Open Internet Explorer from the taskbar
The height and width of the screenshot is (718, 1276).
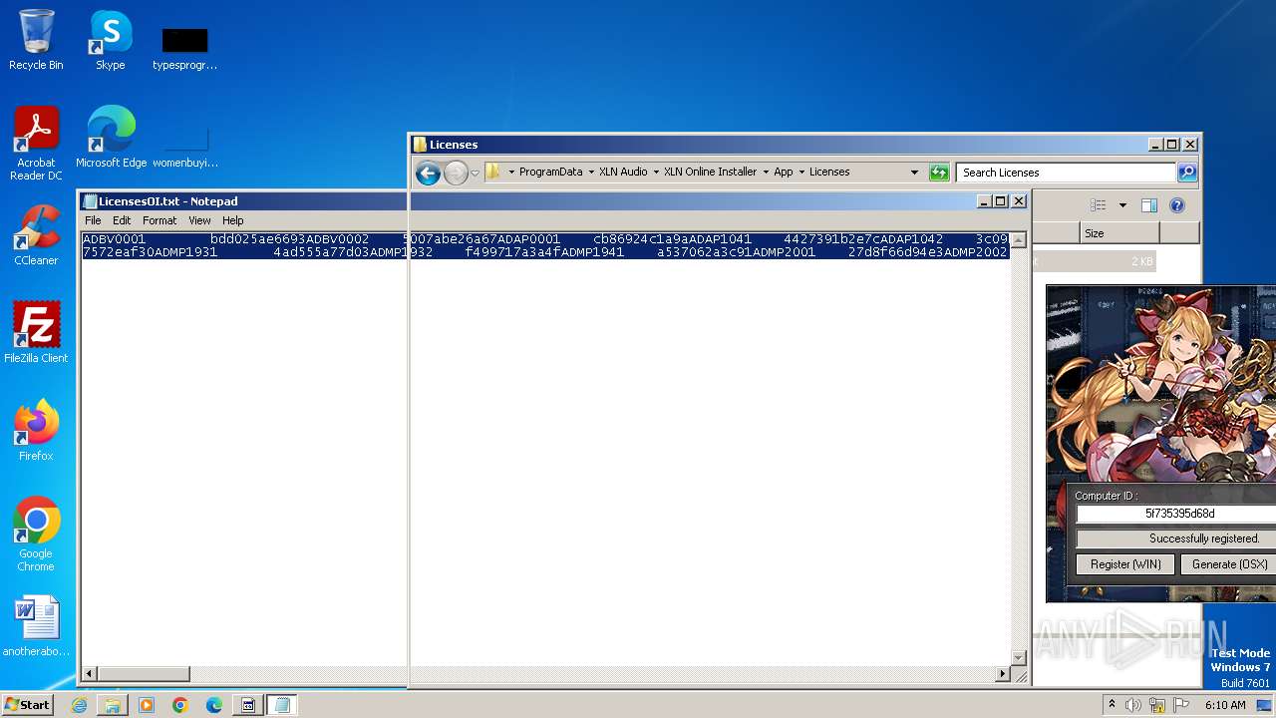(x=79, y=705)
